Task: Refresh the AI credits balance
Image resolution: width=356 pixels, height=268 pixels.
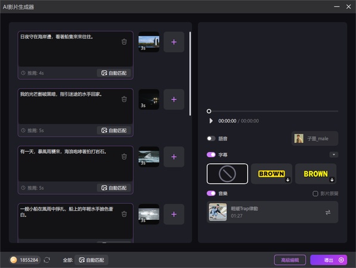Action: [x=47, y=260]
